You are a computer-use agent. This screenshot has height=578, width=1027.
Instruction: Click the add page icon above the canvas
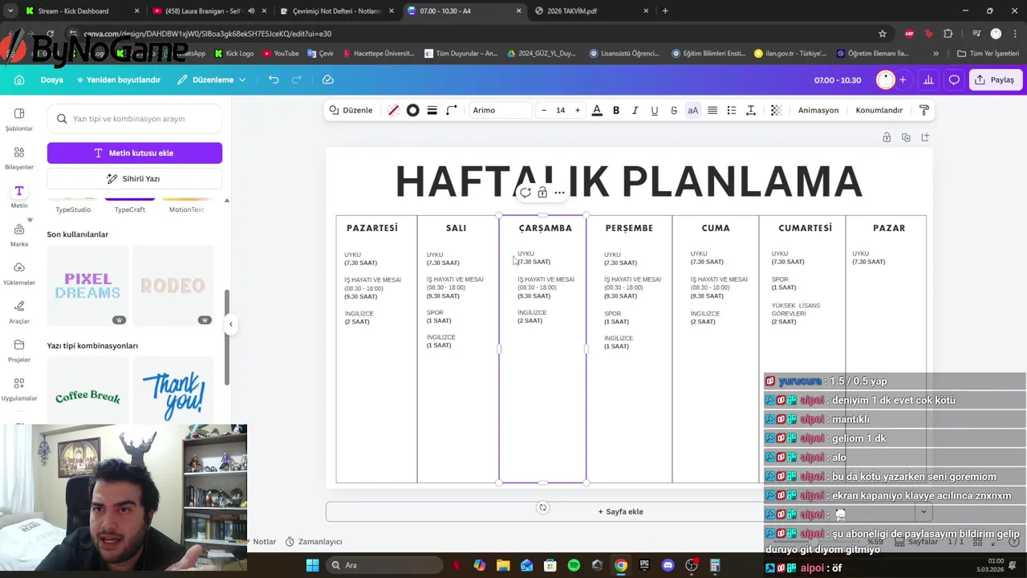click(x=925, y=137)
